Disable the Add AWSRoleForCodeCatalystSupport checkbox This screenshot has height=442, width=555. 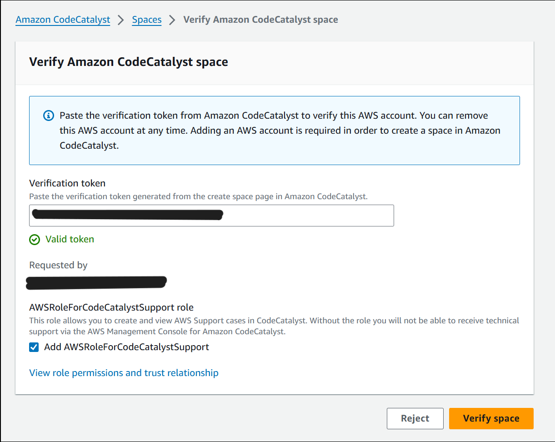[x=34, y=347]
